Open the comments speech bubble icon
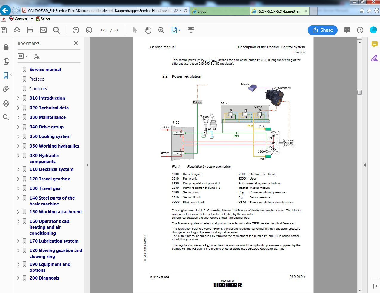 pos(347,30)
